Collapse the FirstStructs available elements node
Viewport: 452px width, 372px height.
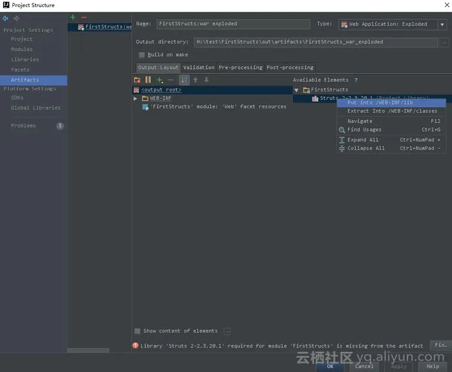coord(296,90)
